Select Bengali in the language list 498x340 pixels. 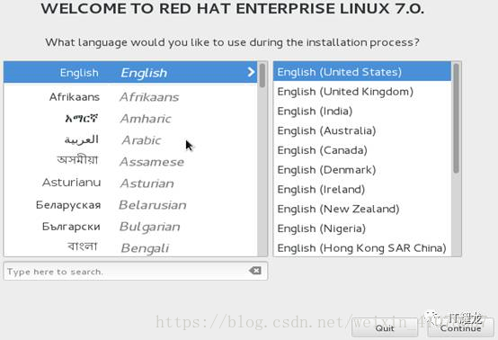click(x=130, y=247)
